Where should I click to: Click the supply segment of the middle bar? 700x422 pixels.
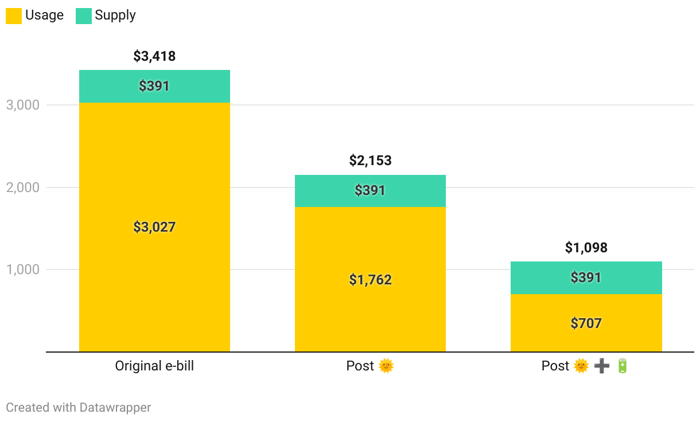pos(370,191)
